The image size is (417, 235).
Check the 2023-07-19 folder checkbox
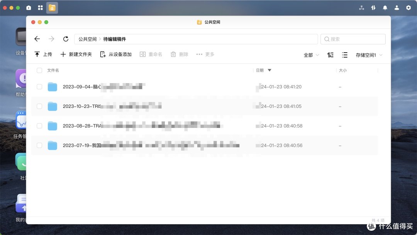[39, 145]
